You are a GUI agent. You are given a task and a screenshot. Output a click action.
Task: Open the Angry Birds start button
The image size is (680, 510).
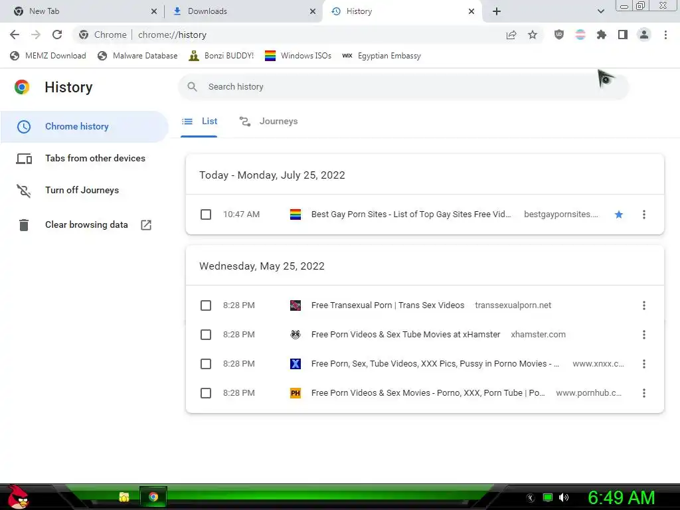[x=17, y=497]
